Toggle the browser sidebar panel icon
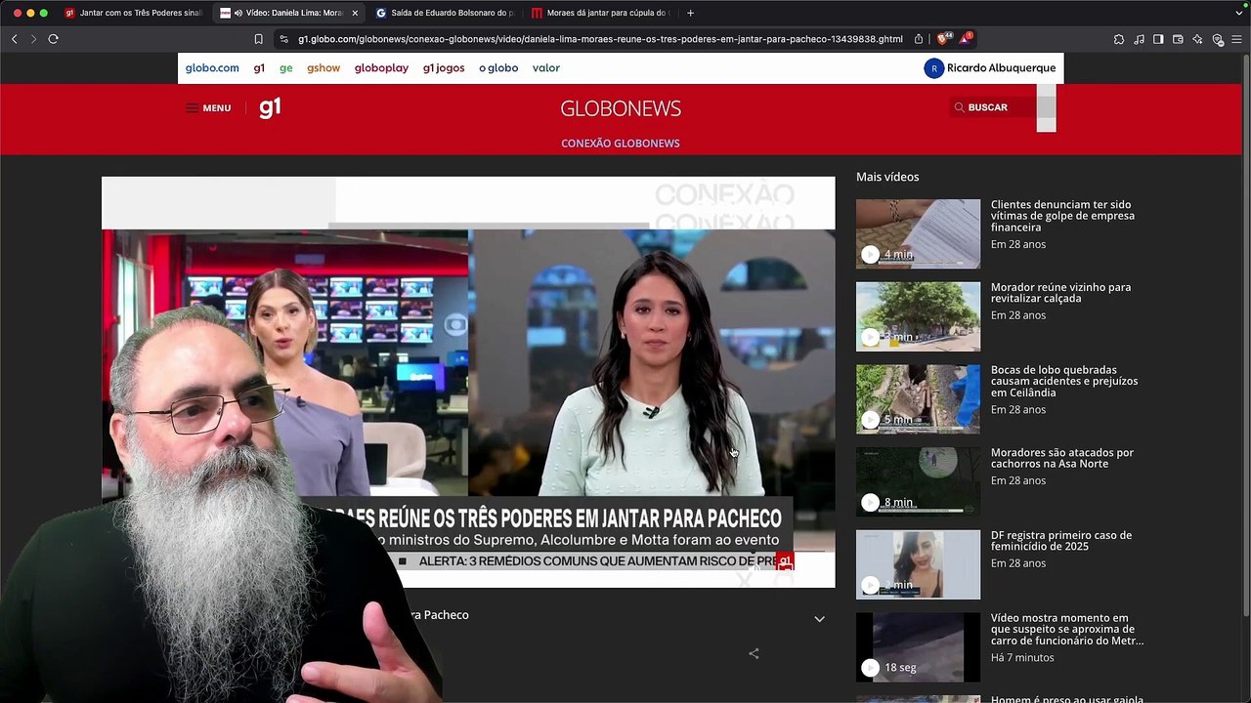Image resolution: width=1251 pixels, height=703 pixels. (x=1158, y=39)
